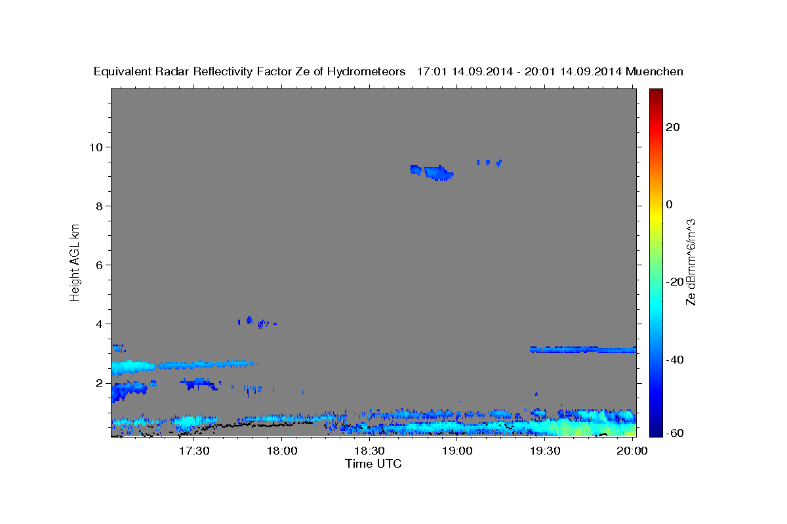Click the '18:30' time tick label

(x=370, y=451)
